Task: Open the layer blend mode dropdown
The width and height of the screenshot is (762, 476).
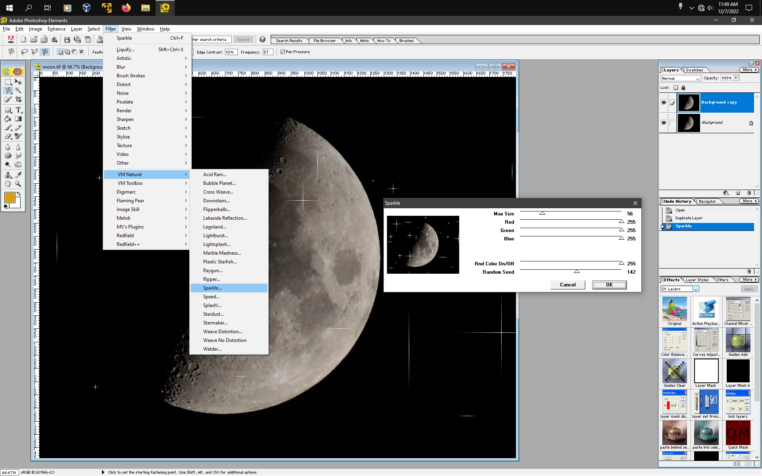Action: point(681,78)
